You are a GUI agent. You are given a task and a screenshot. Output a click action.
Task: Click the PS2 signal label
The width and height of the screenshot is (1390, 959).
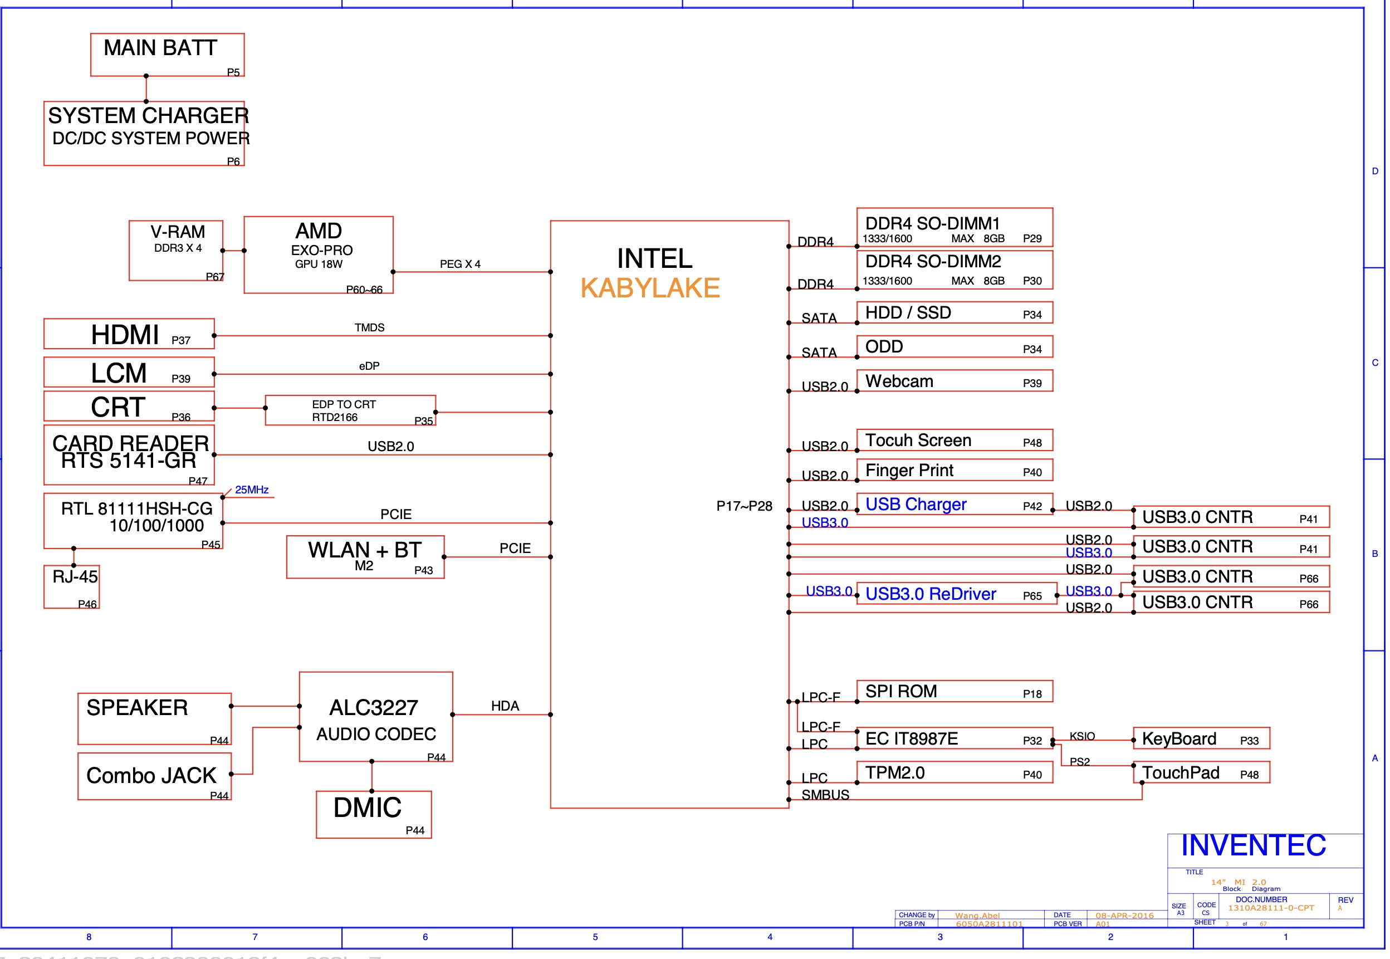point(1079,762)
